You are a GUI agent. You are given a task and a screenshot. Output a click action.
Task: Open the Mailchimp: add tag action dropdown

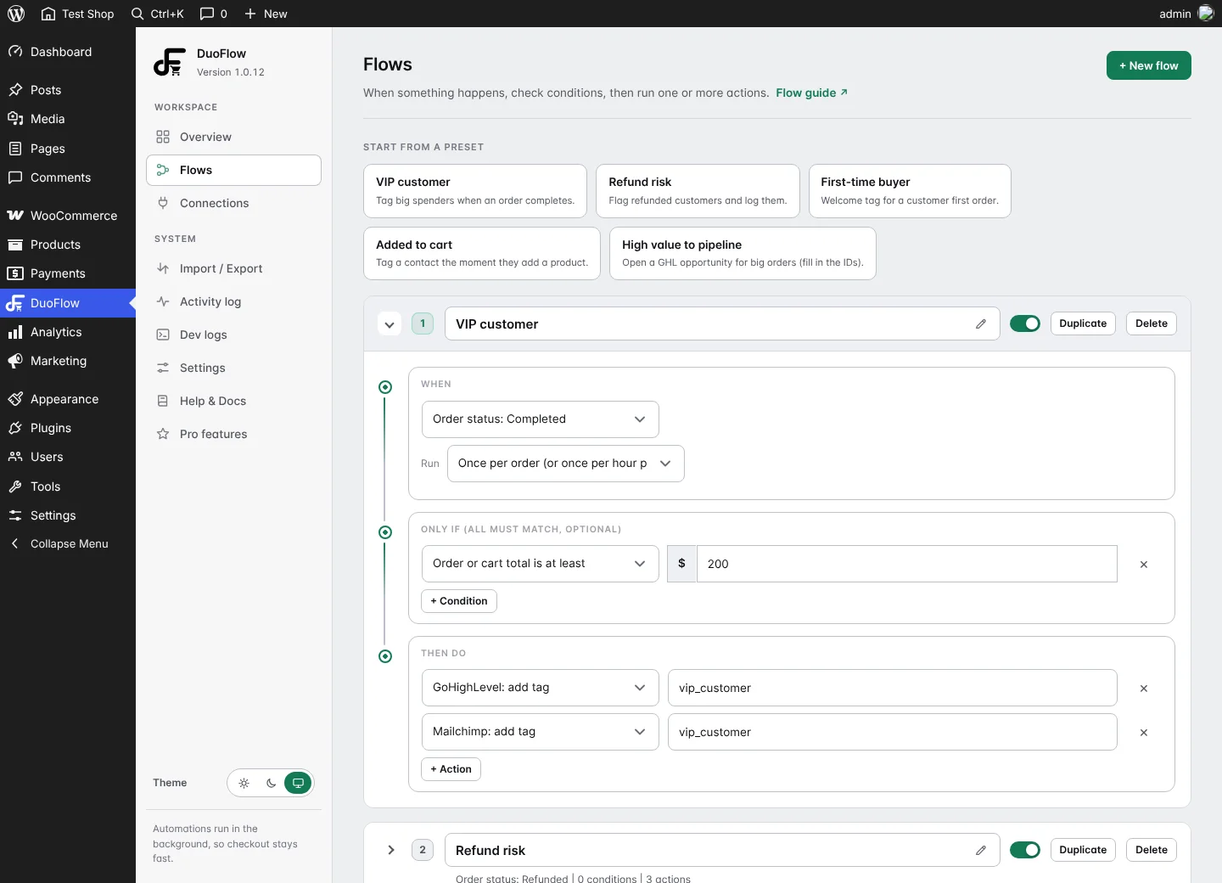(541, 732)
